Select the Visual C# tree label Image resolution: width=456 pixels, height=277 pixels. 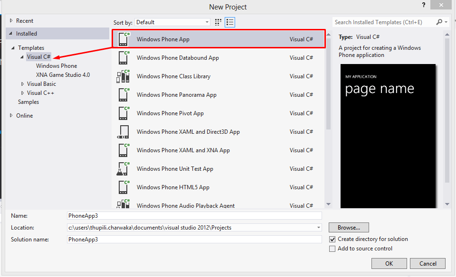(38, 57)
